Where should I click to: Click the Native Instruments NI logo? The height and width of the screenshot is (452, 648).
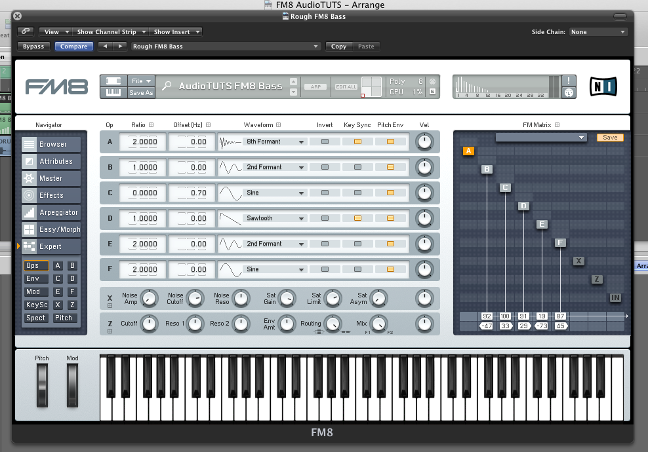(x=603, y=86)
